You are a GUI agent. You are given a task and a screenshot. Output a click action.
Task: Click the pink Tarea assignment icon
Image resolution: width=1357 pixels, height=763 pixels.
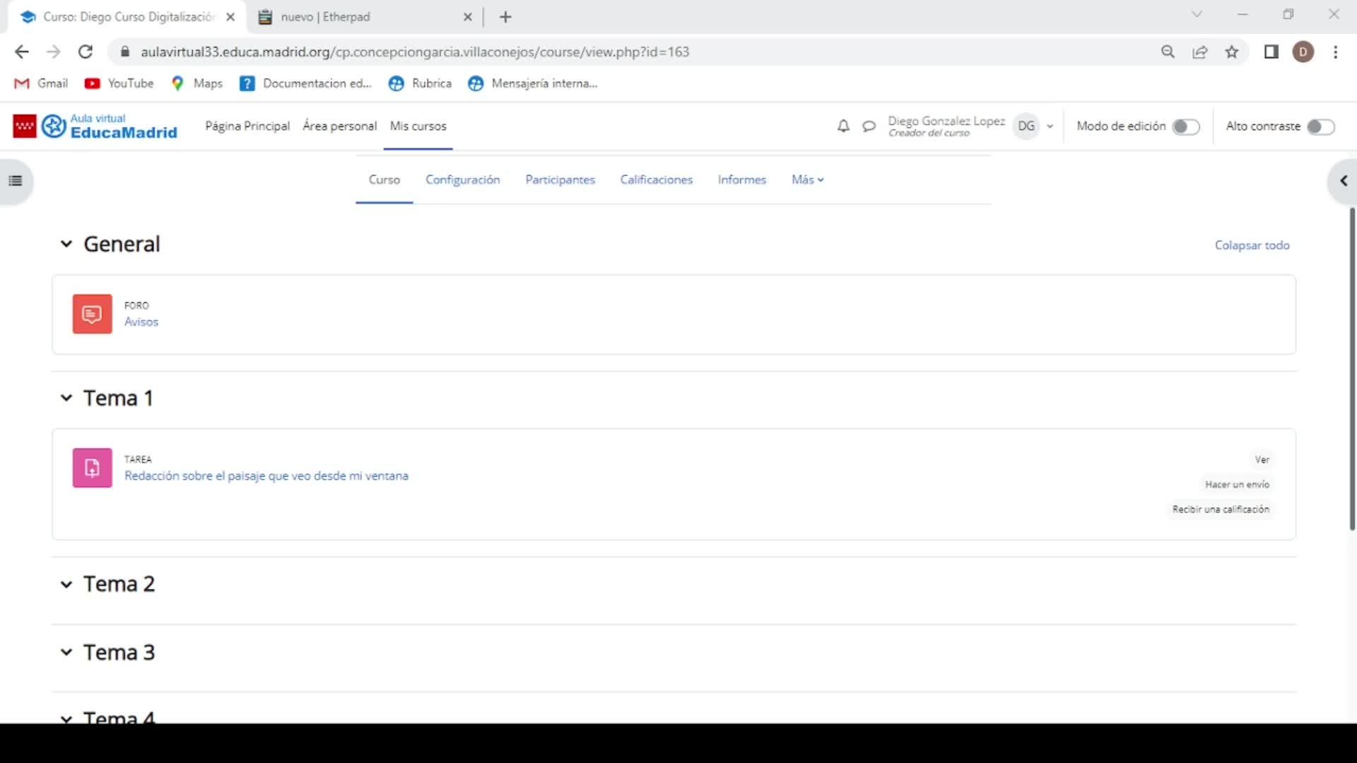92,468
